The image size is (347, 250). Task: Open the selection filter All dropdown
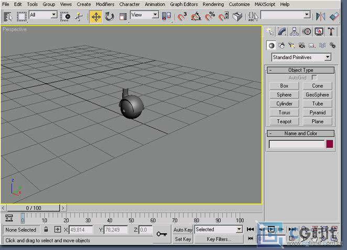click(x=43, y=15)
